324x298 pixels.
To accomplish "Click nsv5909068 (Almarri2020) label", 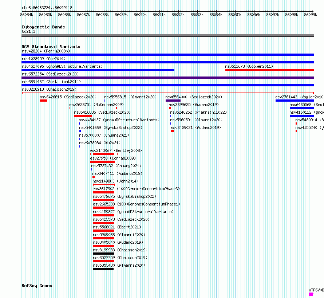I will click(119, 235).
